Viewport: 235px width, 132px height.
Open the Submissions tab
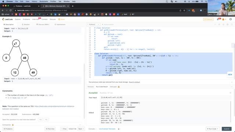(x=60, y=25)
